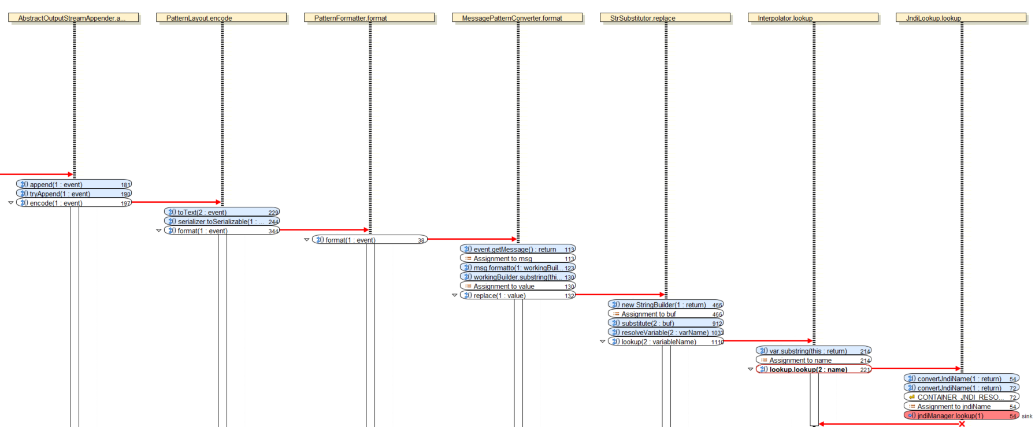Collapse the replace(1 : value) call
The height and width of the screenshot is (427, 1035).
[x=455, y=295]
